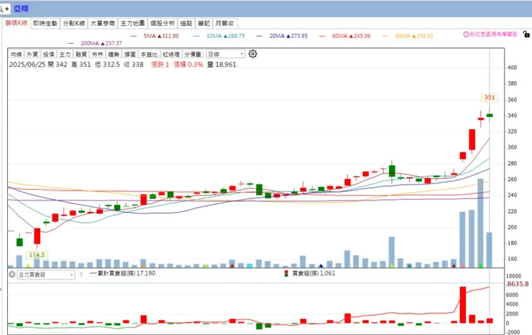Screen dimensions: 532x335
Task: Click the unlocked padlock icon
Action: 526,34
